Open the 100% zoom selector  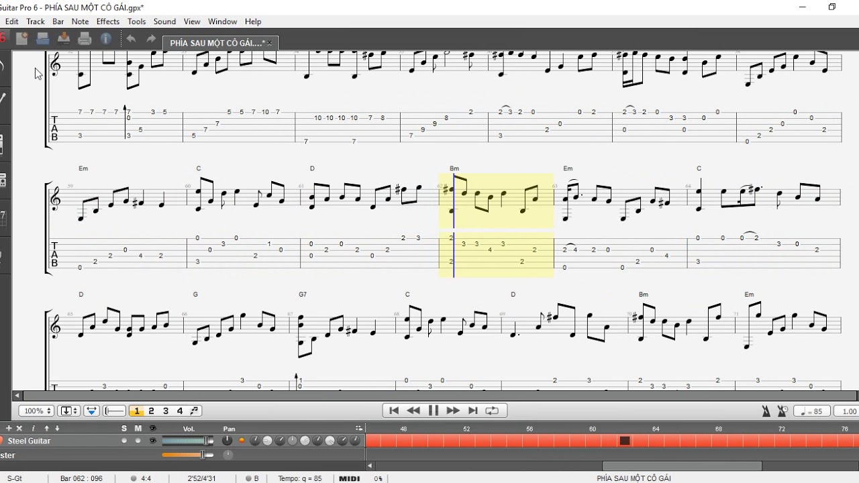[36, 411]
